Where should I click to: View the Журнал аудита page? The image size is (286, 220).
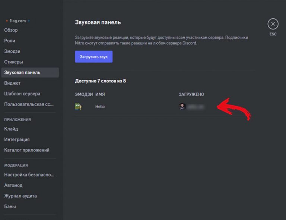pyautogui.click(x=20, y=196)
